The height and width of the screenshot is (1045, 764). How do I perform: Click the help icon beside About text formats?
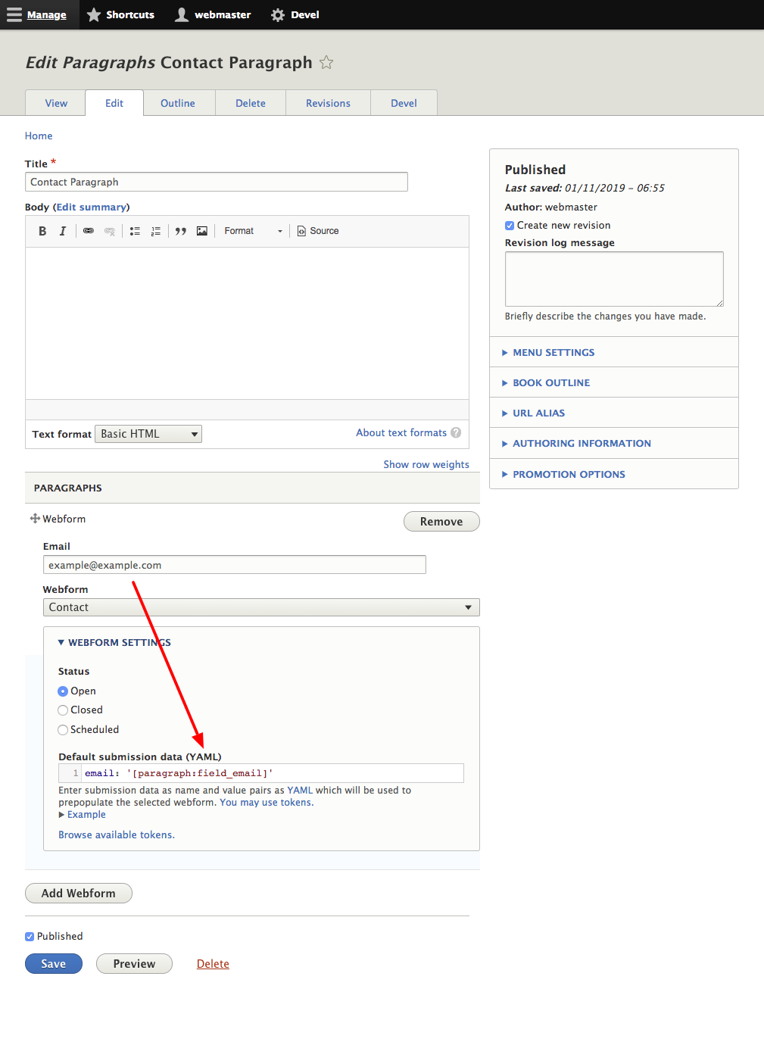[x=456, y=432]
